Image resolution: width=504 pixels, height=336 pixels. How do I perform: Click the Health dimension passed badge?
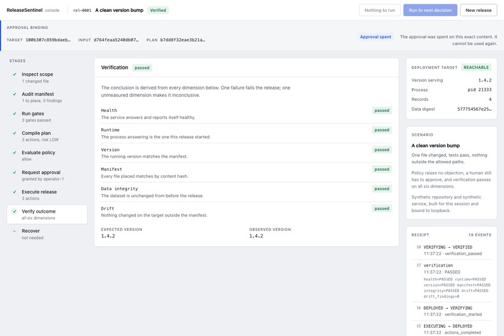(x=382, y=111)
